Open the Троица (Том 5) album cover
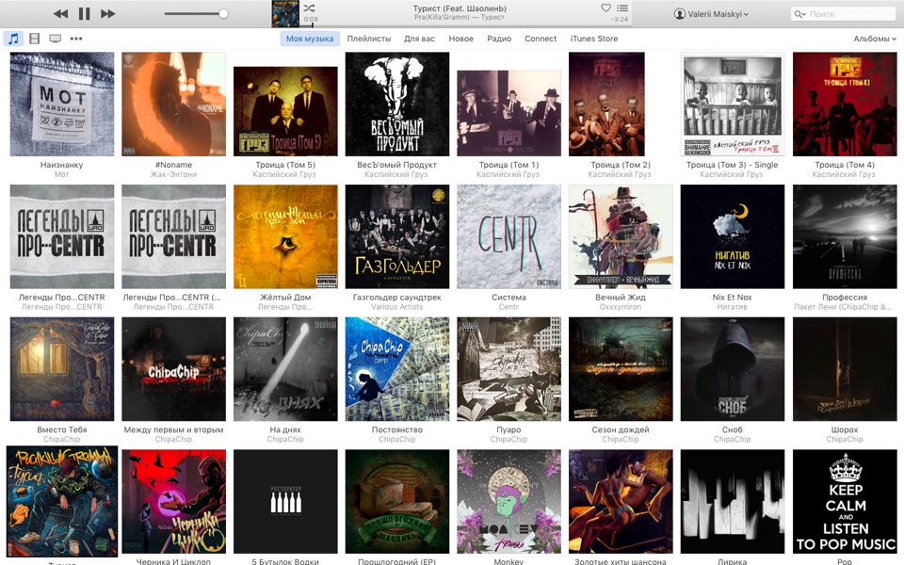Viewport: 904px width, 565px height. point(285,111)
